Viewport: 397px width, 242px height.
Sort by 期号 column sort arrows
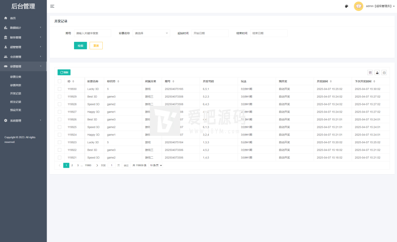[173, 81]
